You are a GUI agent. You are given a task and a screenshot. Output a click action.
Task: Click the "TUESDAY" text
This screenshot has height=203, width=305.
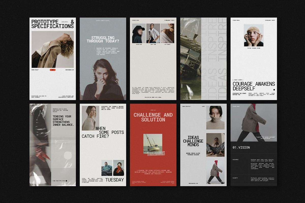pos(115,180)
